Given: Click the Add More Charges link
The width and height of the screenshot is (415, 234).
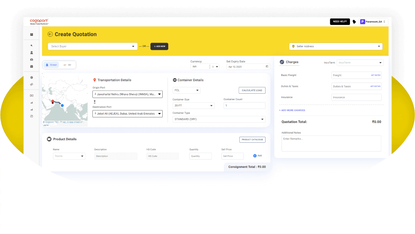Looking at the screenshot, I should coord(292,110).
